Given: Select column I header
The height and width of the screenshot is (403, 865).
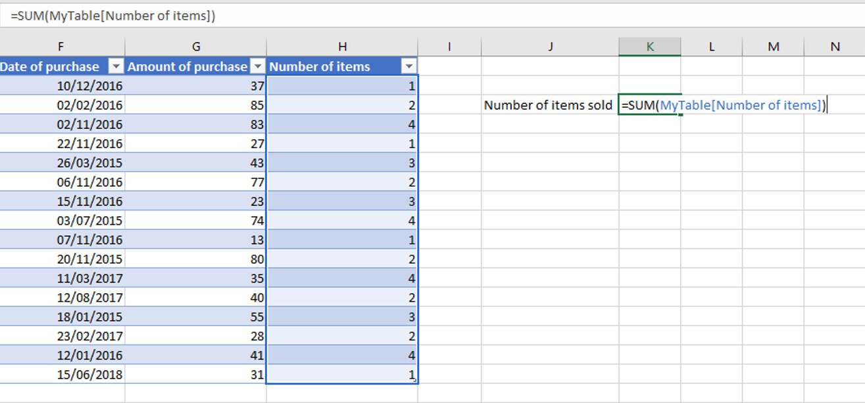Looking at the screenshot, I should (x=449, y=47).
